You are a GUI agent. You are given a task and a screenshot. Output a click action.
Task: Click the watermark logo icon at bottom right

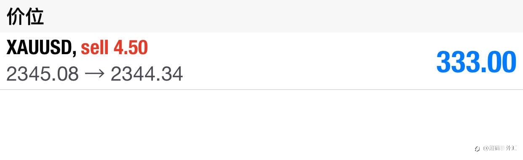coord(477,149)
